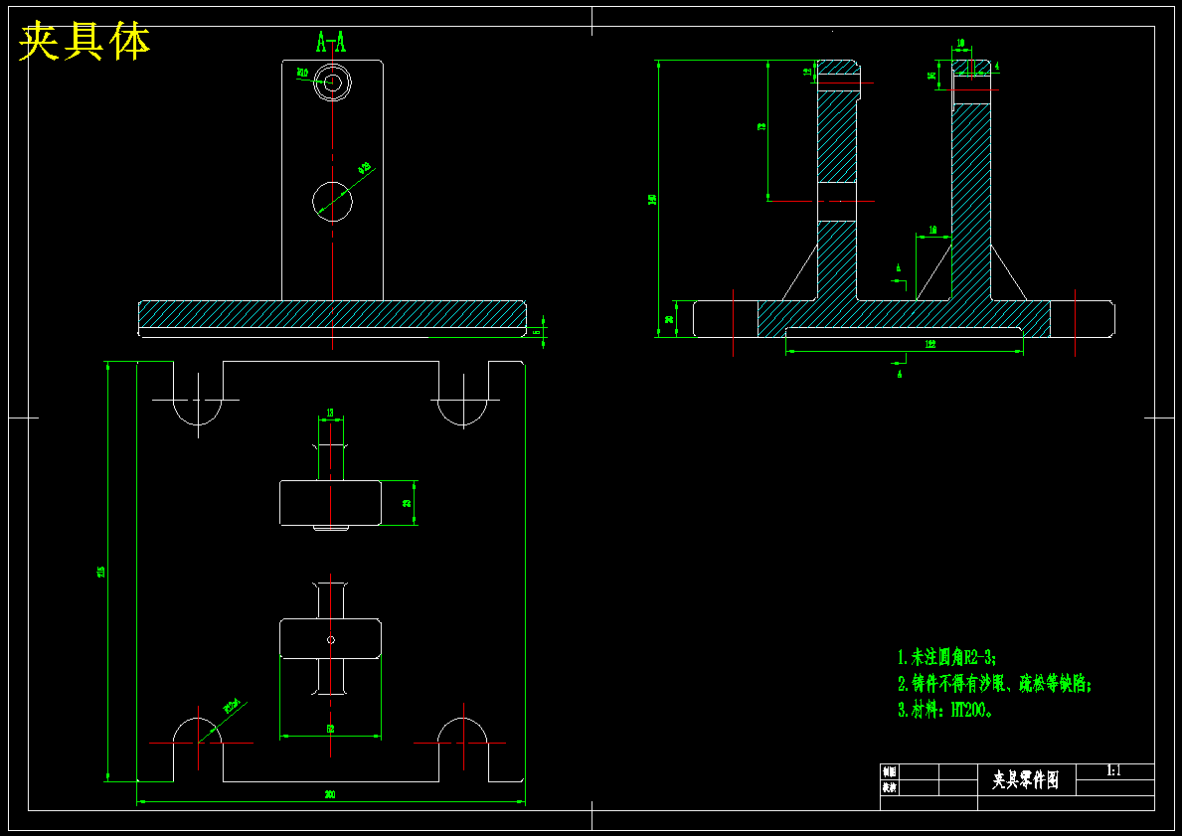Viewport: 1182px width, 836px height.
Task: Click the scale value 1:1
Action: (x=1113, y=770)
